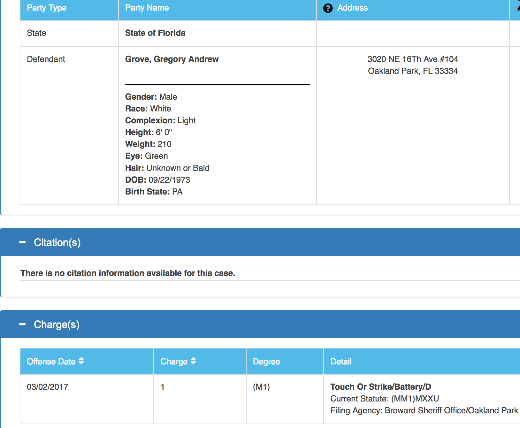Screen dimensions: 520x428
Task: Sort by Charge column arrows
Action: 193,361
